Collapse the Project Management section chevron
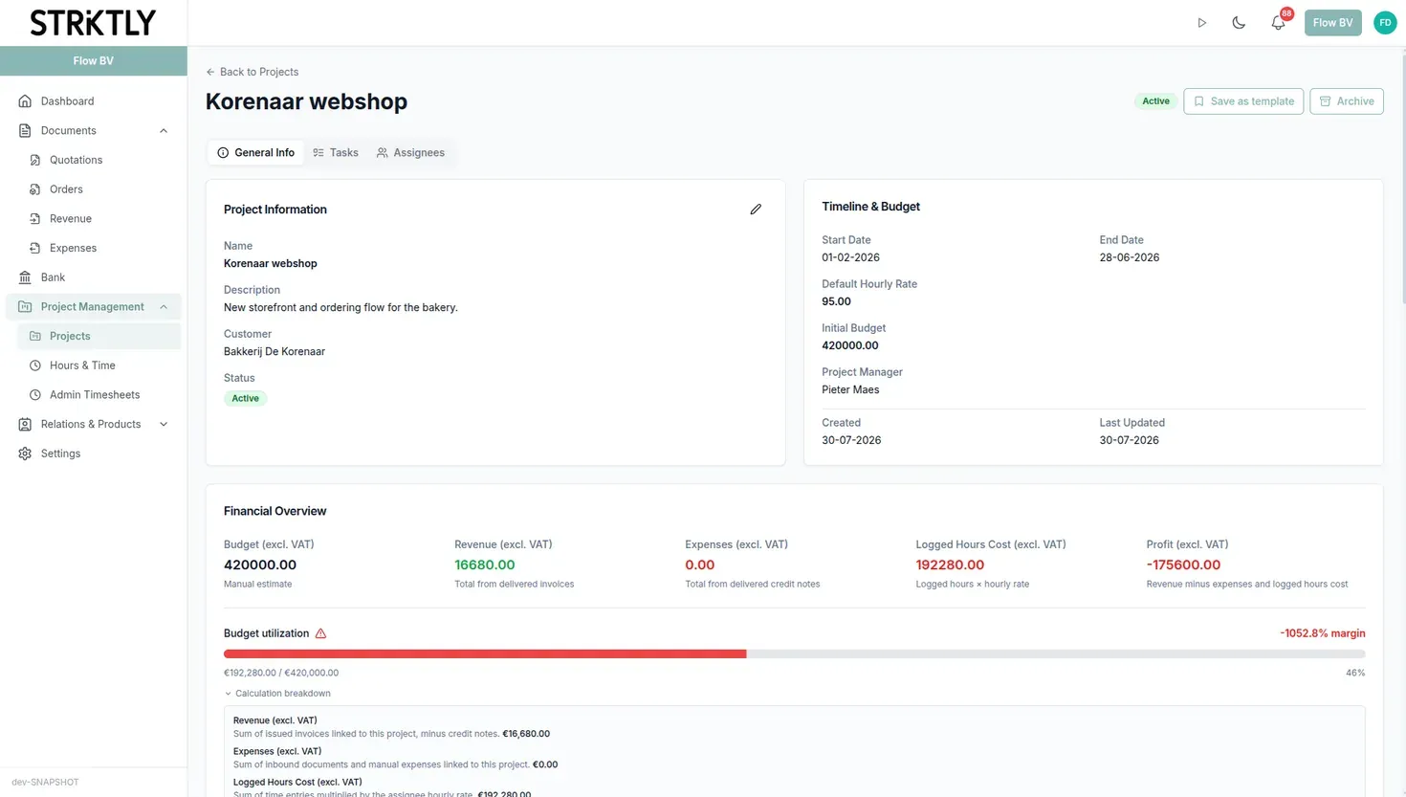Image resolution: width=1406 pixels, height=797 pixels. pyautogui.click(x=164, y=307)
